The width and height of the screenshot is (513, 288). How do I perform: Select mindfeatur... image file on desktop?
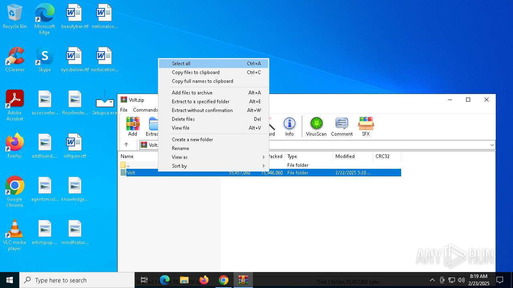click(75, 233)
